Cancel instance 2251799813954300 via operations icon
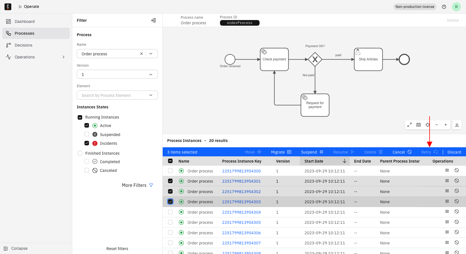Image resolution: width=466 pixels, height=254 pixels. (x=457, y=170)
